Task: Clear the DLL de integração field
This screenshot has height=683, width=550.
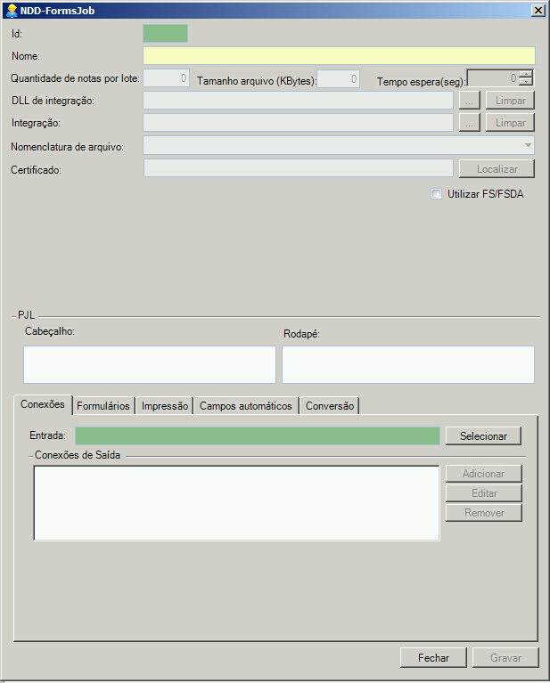Action: point(510,101)
